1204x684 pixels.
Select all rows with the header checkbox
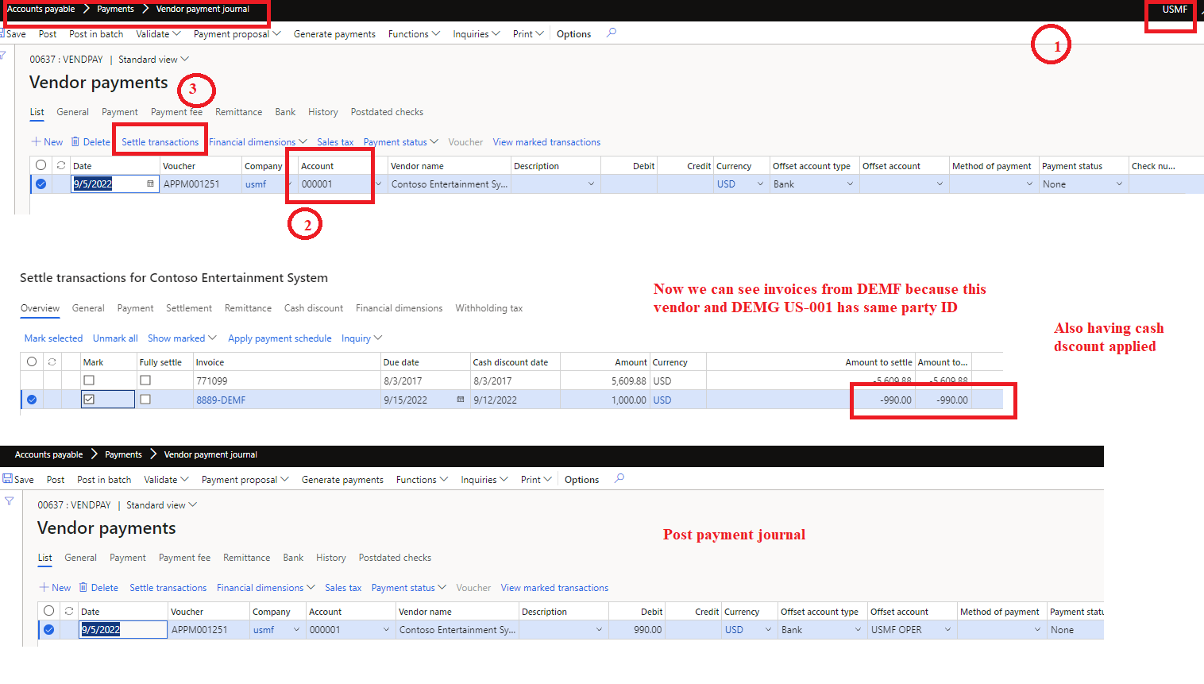pos(32,361)
